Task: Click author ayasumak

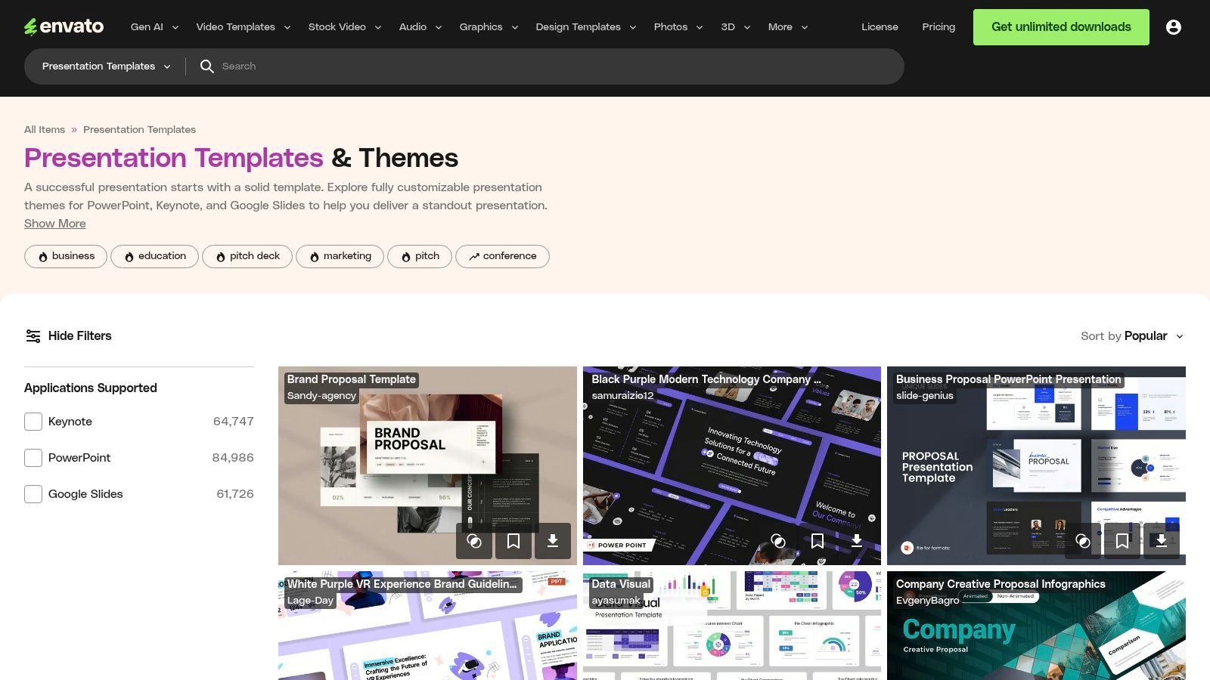Action: (616, 601)
